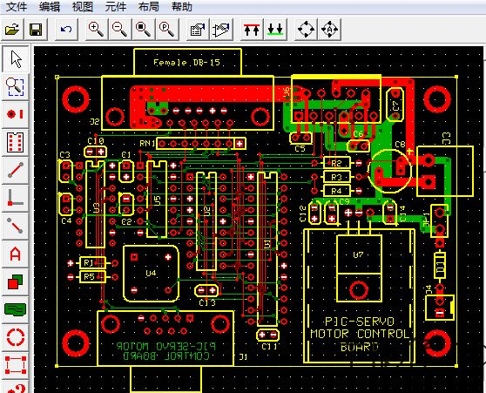Activate the circle drawing tool
Image resolution: width=486 pixels, height=393 pixels.
(x=16, y=337)
